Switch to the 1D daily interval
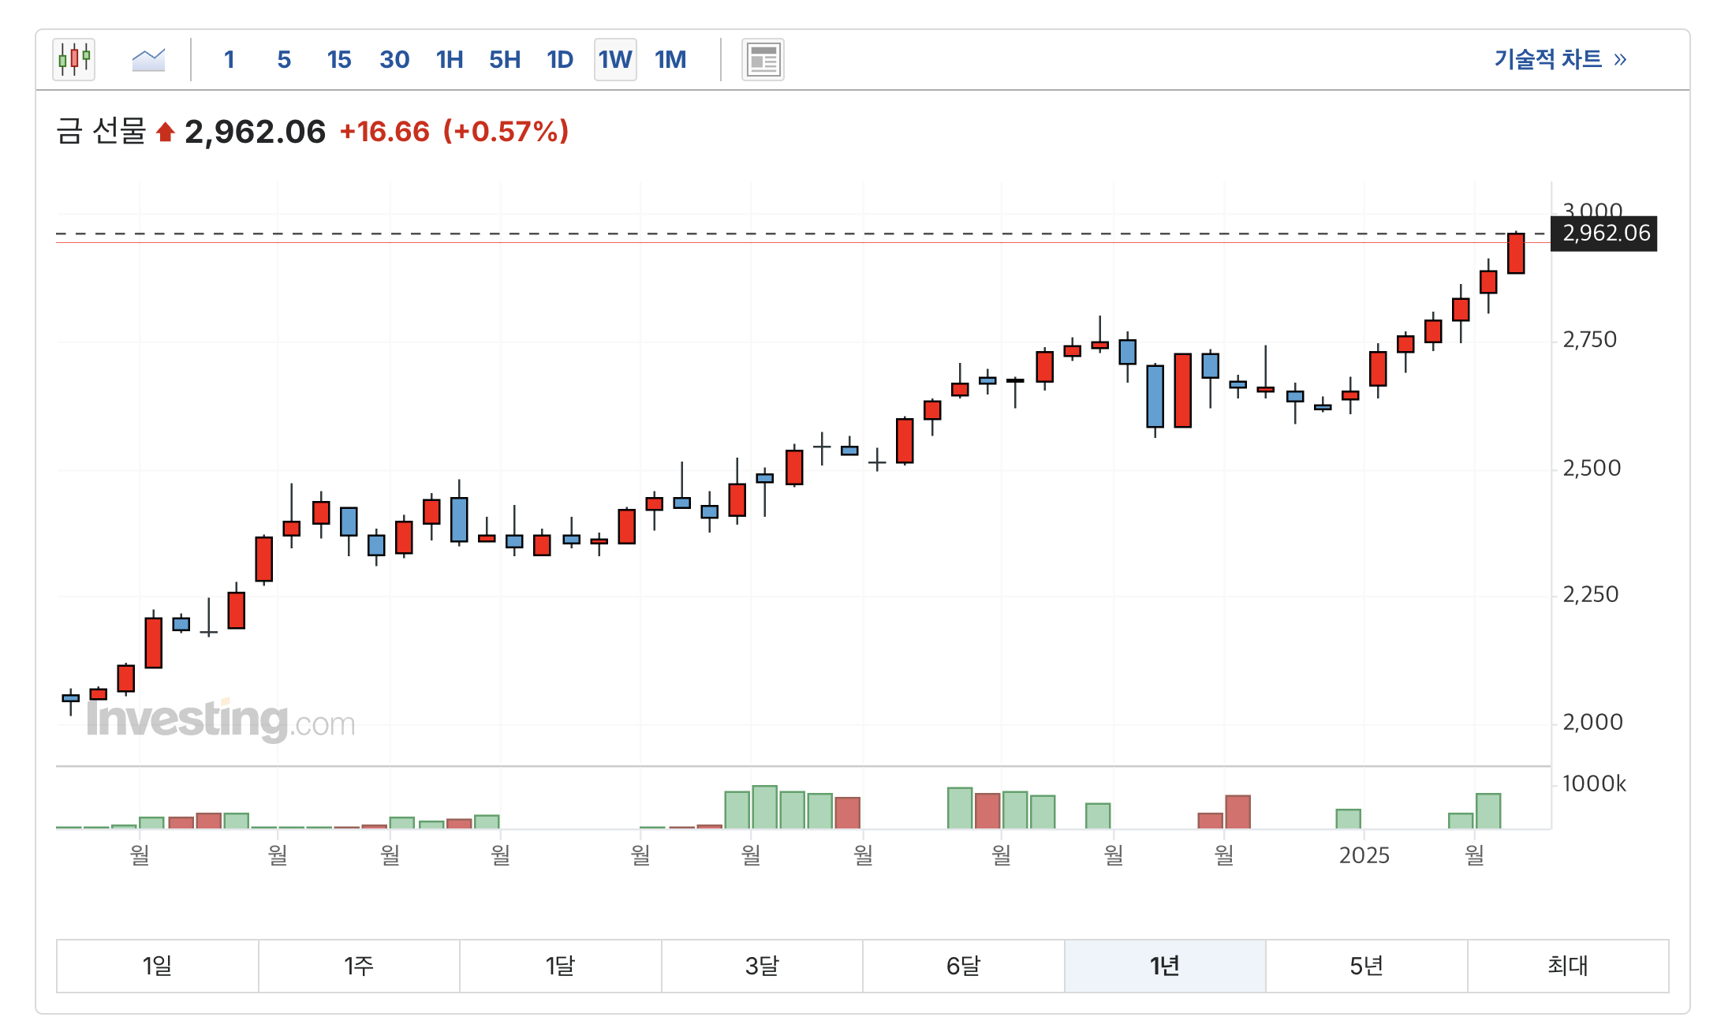The image size is (1732, 1032). click(560, 59)
